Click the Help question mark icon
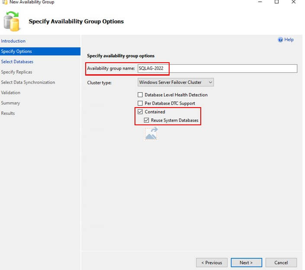 pos(280,40)
